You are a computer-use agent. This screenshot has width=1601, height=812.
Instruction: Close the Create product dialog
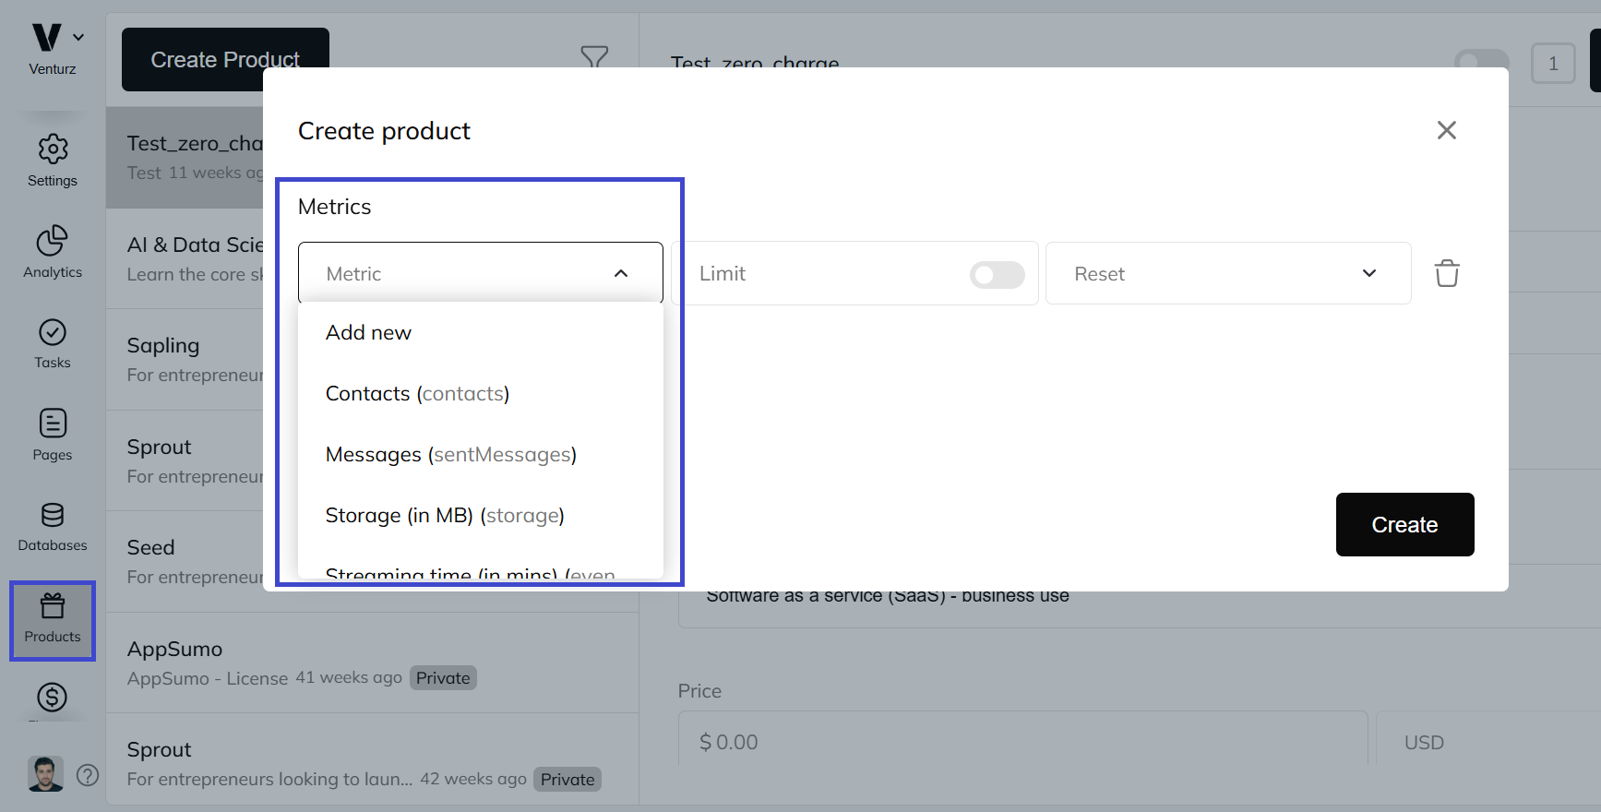pyautogui.click(x=1446, y=131)
